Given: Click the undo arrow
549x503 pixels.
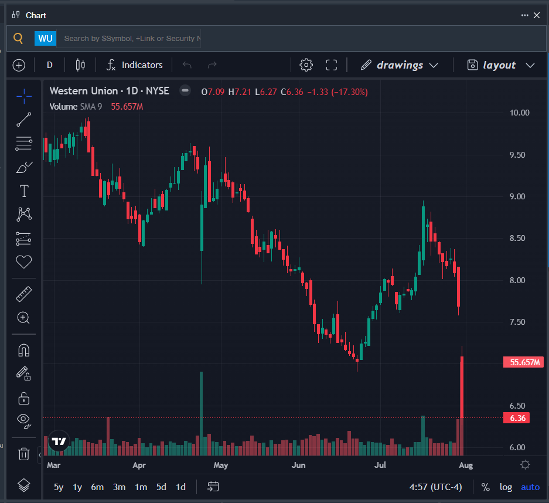Looking at the screenshot, I should [x=187, y=65].
